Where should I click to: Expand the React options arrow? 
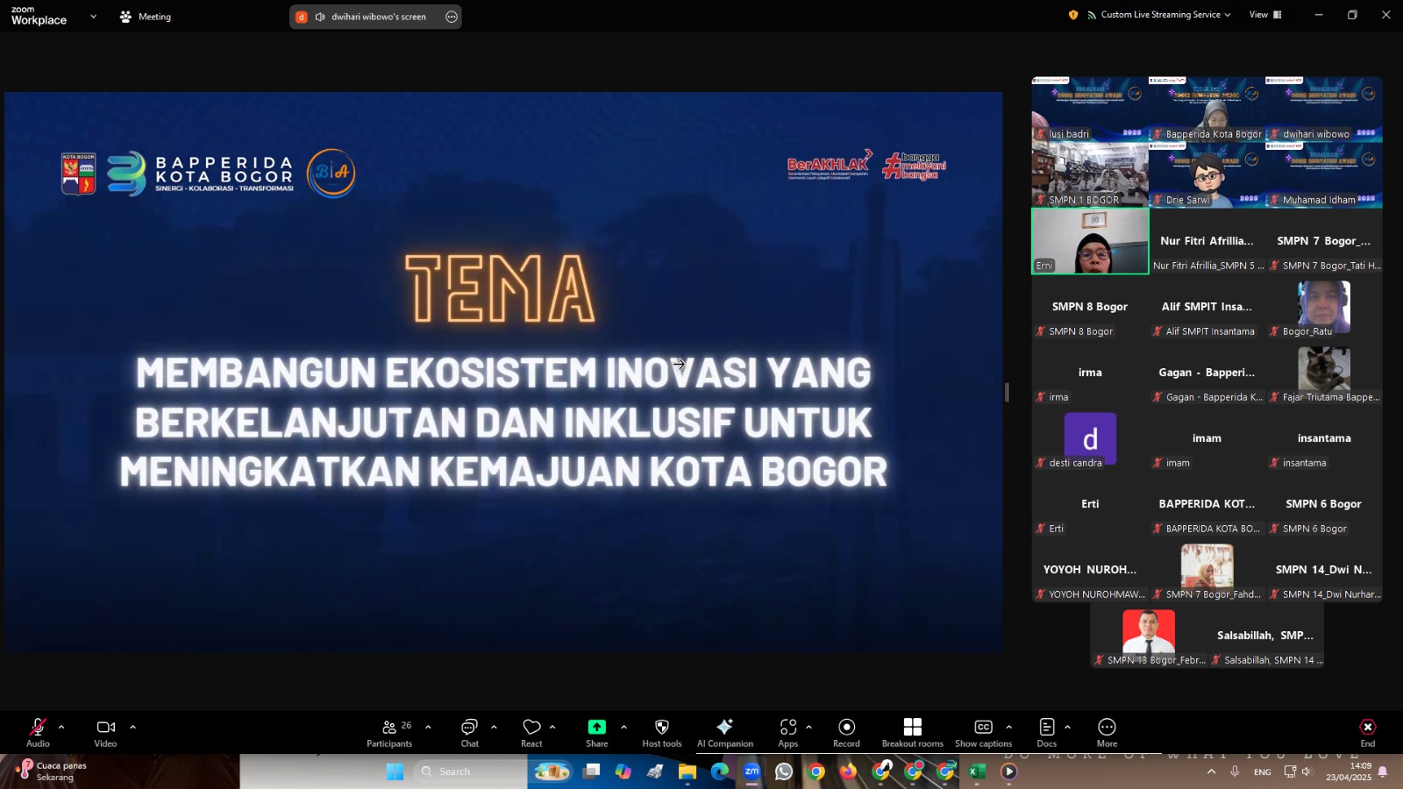click(x=552, y=727)
